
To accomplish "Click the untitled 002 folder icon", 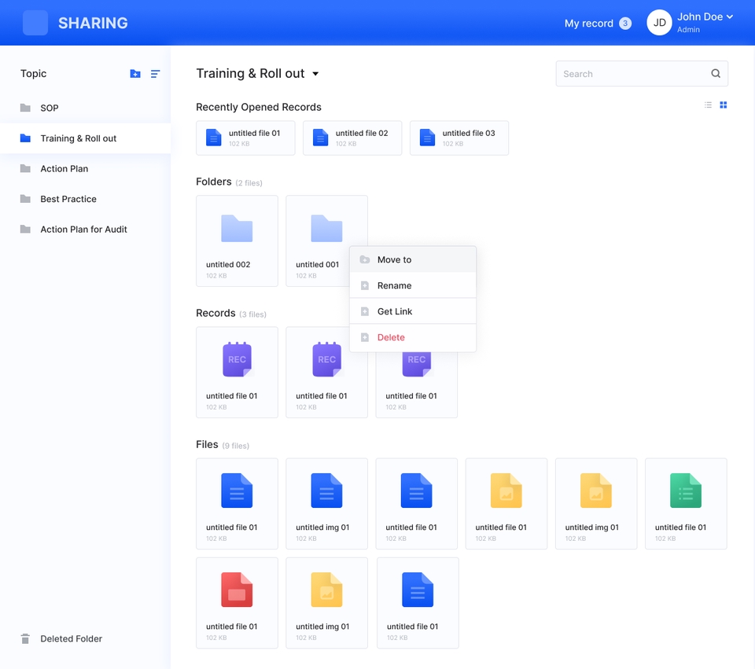I will [237, 228].
